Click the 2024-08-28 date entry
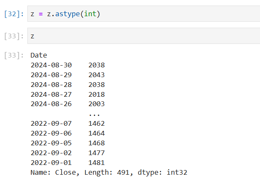Viewport: 260px width, 179px height. (x=51, y=84)
